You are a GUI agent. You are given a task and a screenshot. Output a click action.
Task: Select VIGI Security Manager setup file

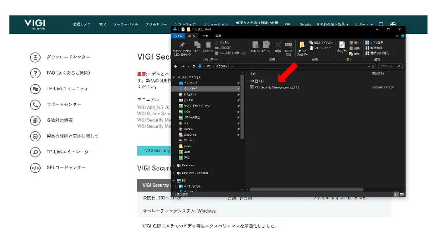(x=275, y=87)
